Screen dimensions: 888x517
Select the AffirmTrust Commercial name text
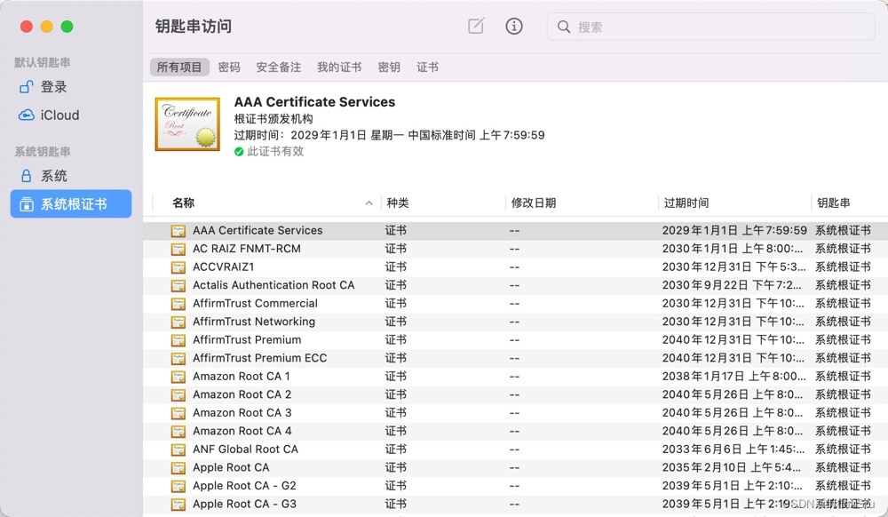(256, 304)
